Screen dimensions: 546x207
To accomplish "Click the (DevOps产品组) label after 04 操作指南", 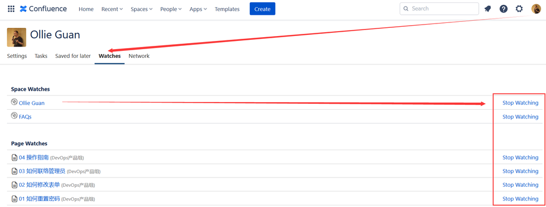I will [x=67, y=158].
